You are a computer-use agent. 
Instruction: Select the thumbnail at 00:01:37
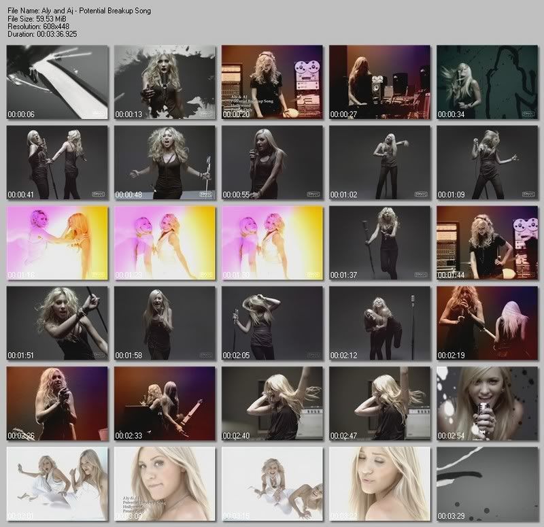click(x=380, y=243)
